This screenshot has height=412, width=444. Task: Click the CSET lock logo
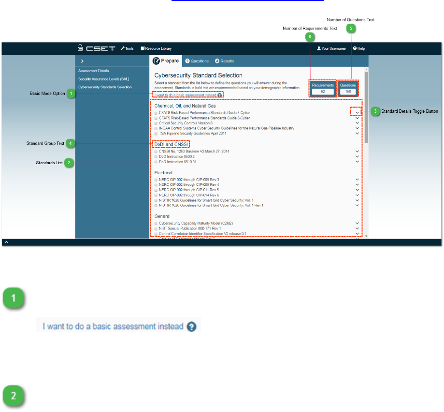[97, 48]
